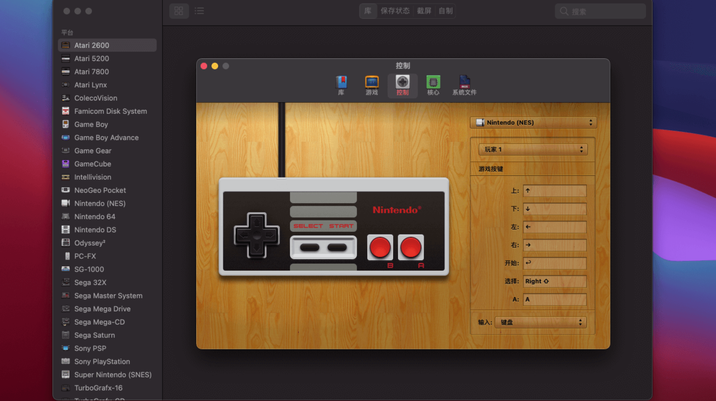716x401 pixels.
Task: Select Sony PlayStation in platform list
Action: 102,361
